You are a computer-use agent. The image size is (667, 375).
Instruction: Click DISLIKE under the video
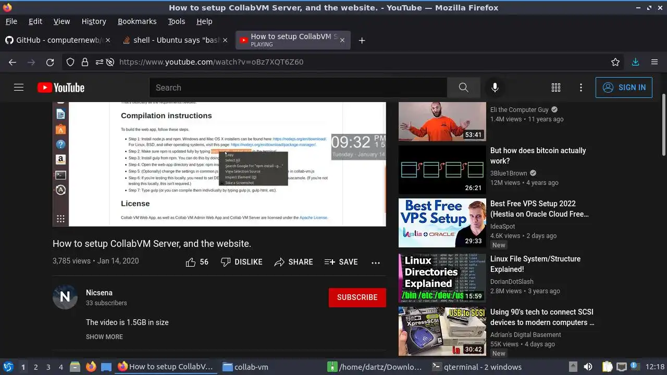[x=241, y=262]
